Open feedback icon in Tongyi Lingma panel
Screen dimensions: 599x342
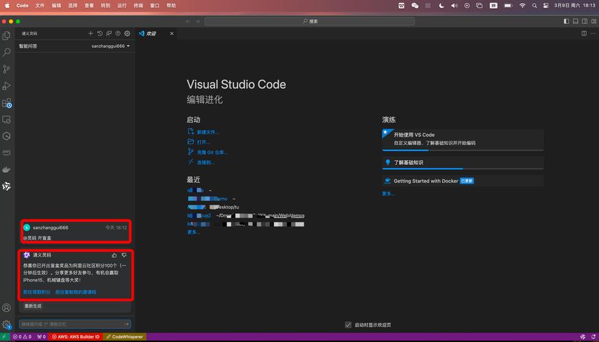click(109, 34)
